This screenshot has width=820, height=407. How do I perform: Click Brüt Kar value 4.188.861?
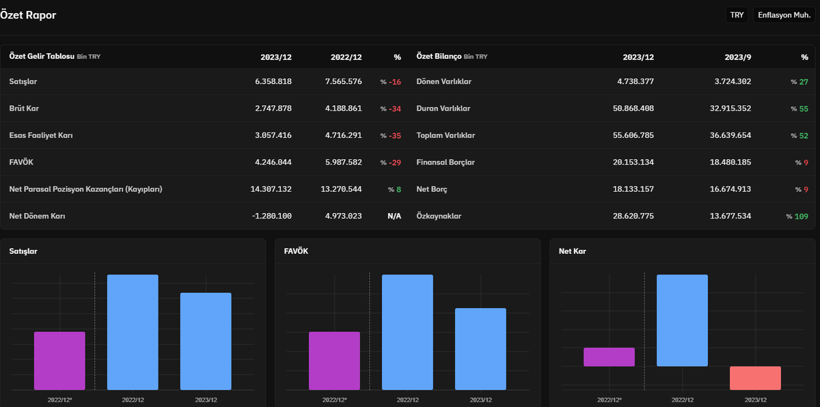(x=343, y=109)
